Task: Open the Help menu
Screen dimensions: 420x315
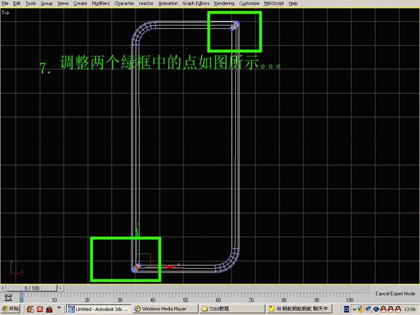Action: pyautogui.click(x=293, y=3)
